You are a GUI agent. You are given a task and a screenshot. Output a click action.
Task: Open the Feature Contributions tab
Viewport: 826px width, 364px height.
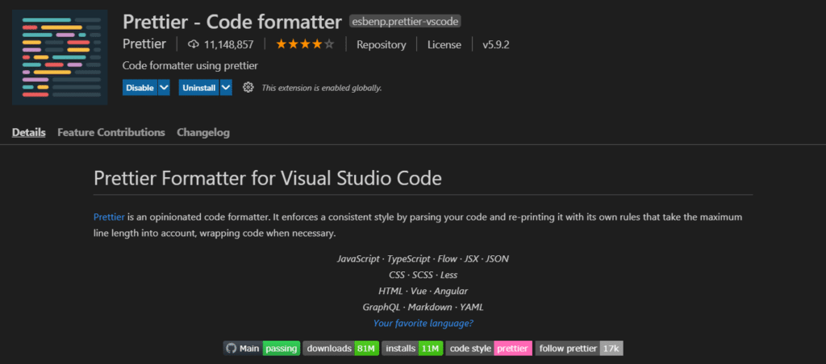click(111, 133)
